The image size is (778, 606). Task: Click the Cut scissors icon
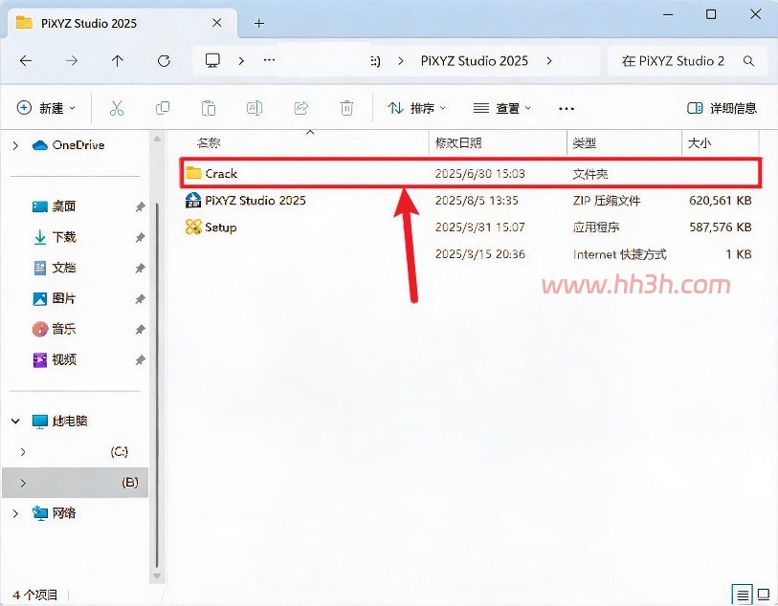click(x=117, y=107)
